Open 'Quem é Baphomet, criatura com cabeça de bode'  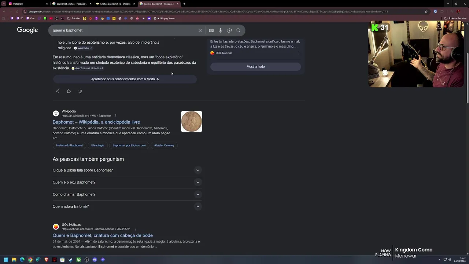pos(103,235)
